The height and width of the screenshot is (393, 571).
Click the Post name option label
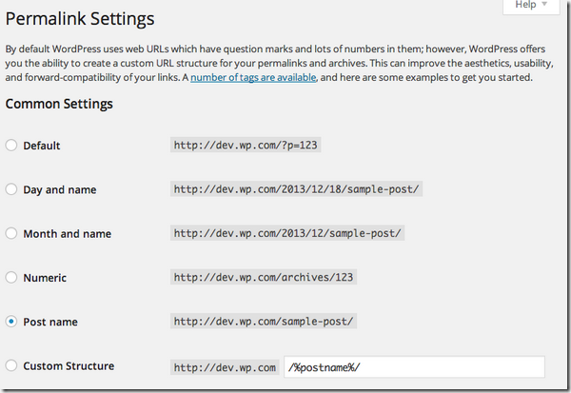49,322
